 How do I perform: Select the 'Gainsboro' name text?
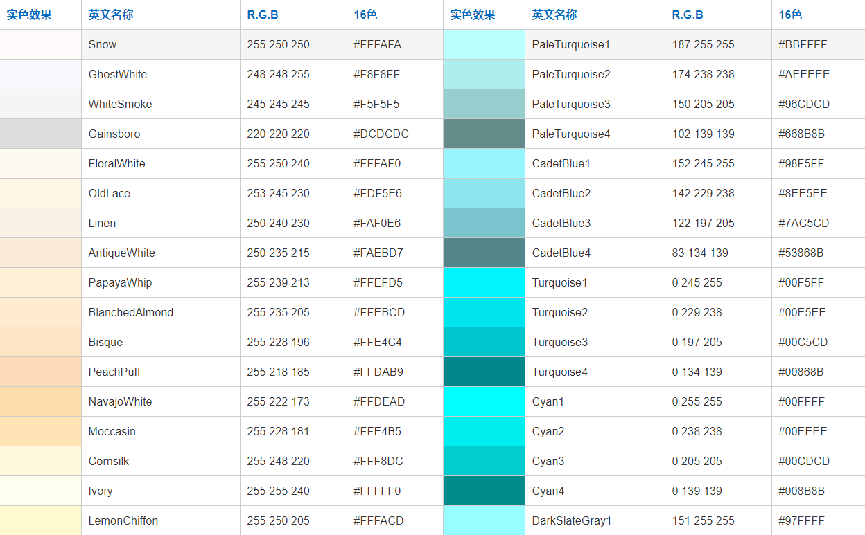[114, 134]
